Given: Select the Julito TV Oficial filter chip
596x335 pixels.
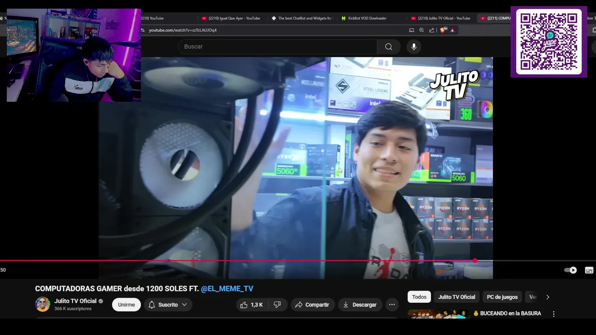Looking at the screenshot, I should [457, 297].
